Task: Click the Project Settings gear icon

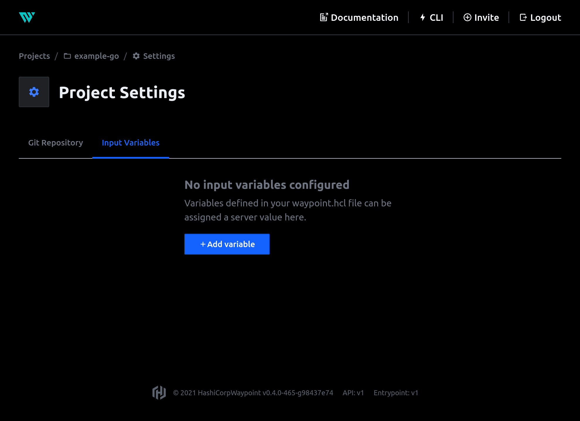Action: [x=34, y=92]
